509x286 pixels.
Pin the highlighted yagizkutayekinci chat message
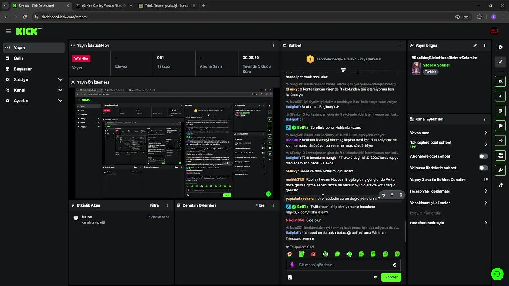[392, 195]
